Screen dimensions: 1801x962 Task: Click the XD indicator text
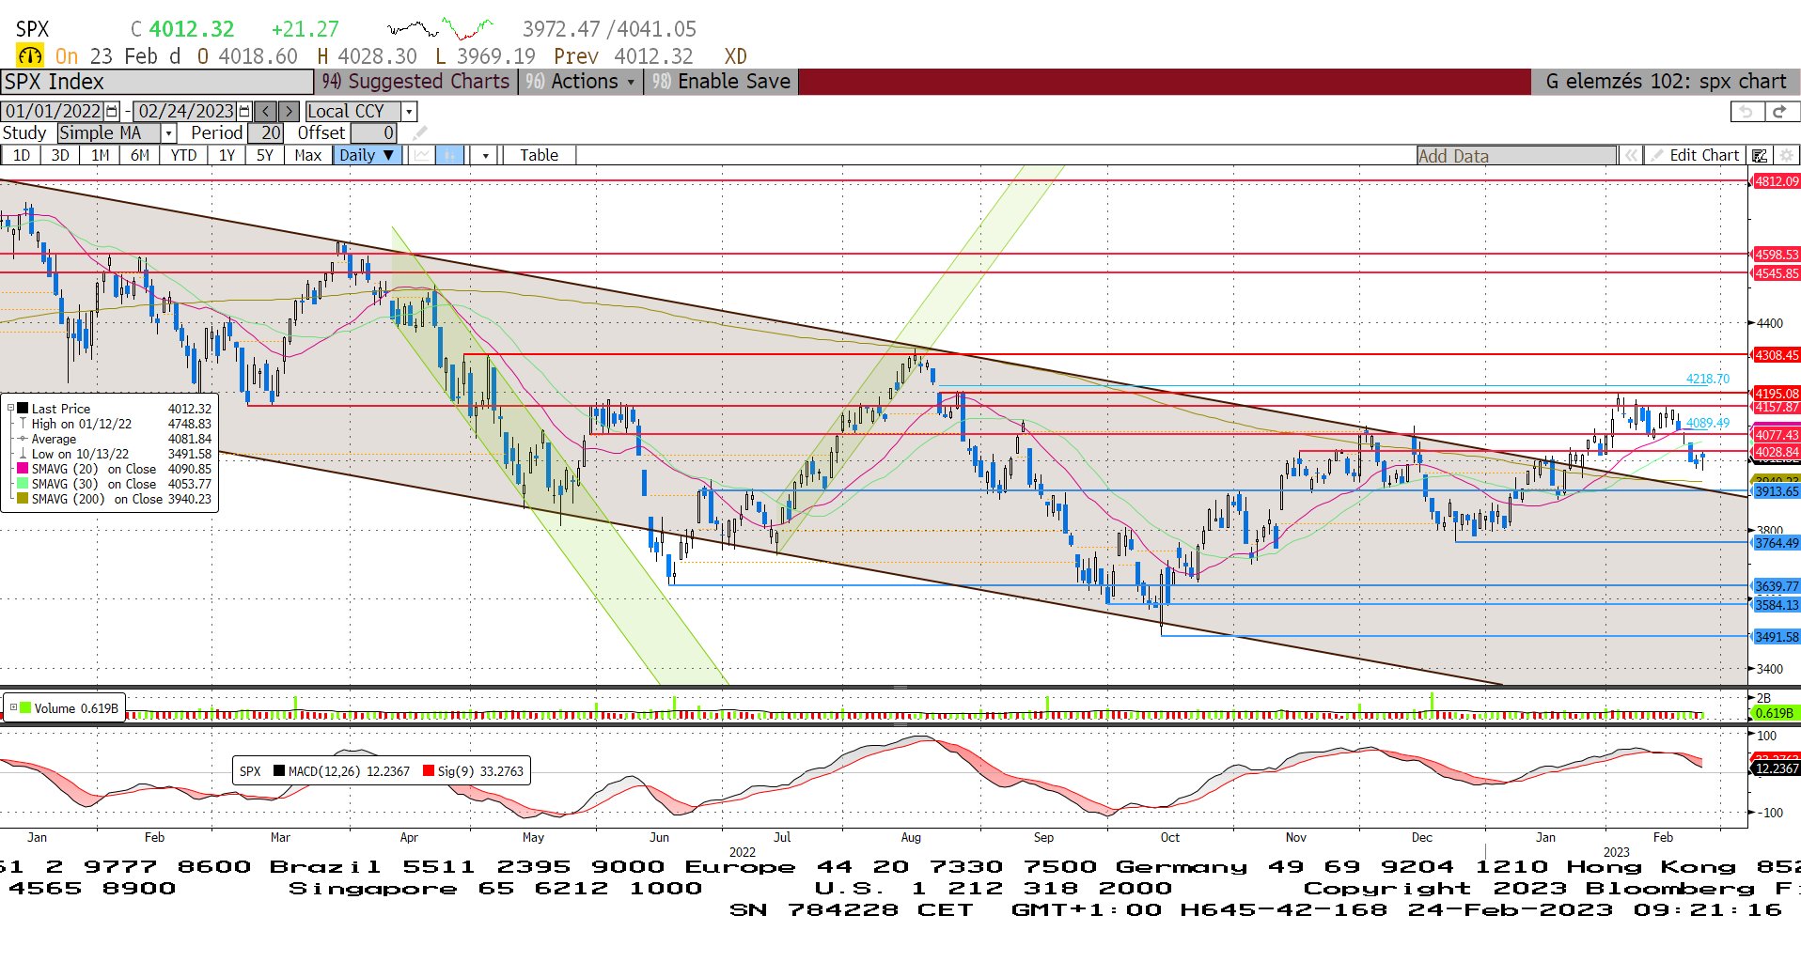pos(735,56)
